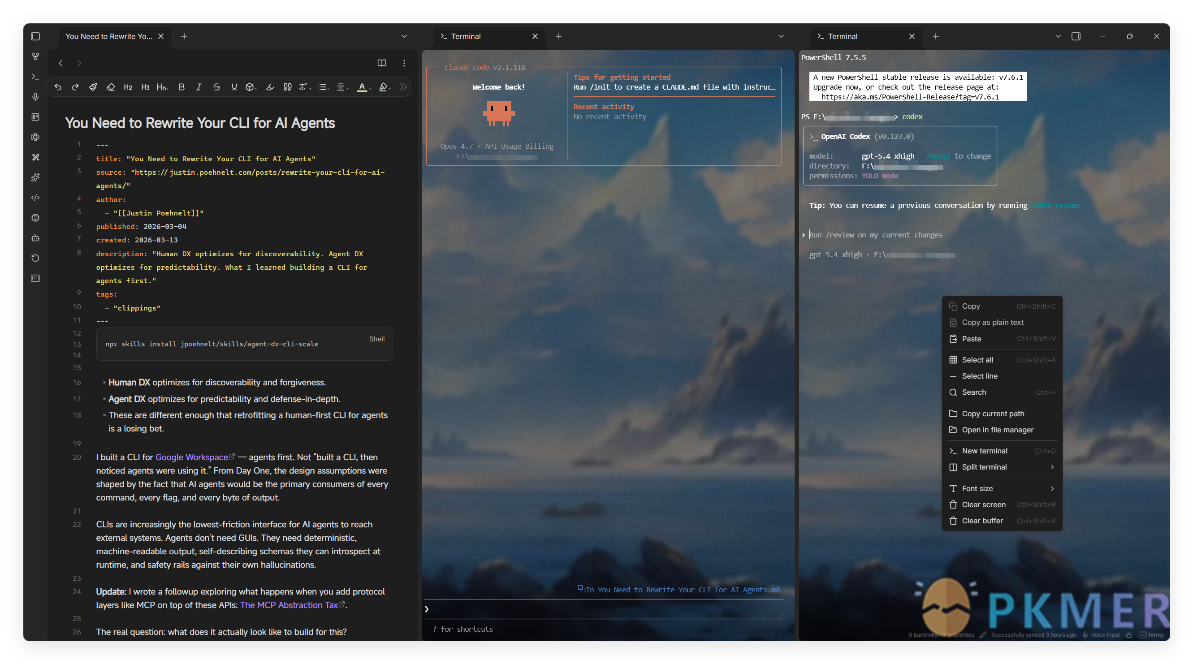Toggle italic formatting
This screenshot has width=1193, height=664.
[199, 87]
